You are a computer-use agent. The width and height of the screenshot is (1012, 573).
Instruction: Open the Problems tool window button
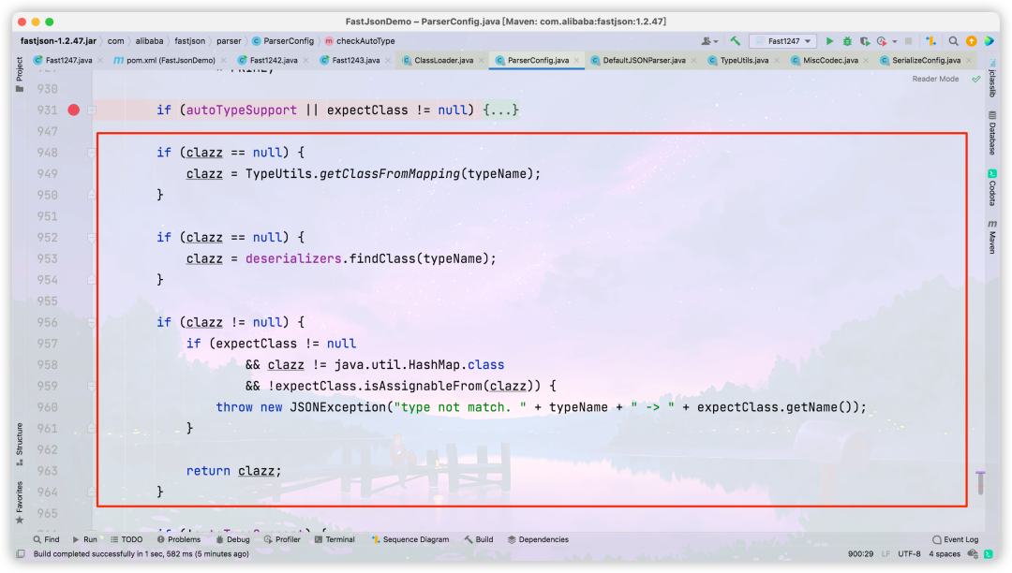pos(179,539)
